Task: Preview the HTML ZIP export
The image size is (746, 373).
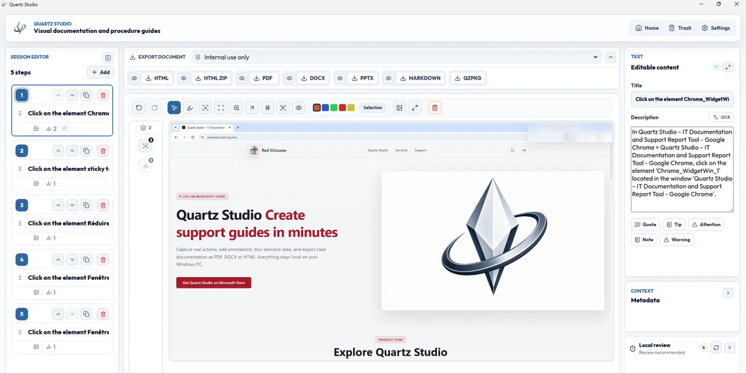Action: (x=183, y=78)
